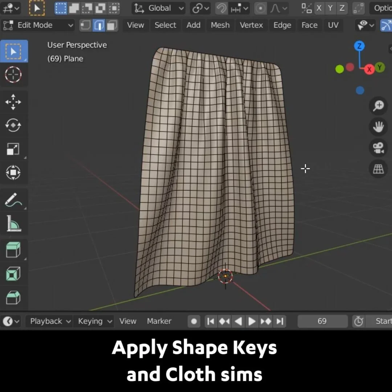Viewport: 392px width, 392px height.
Task: Open the Mesh menu
Action: point(220,25)
